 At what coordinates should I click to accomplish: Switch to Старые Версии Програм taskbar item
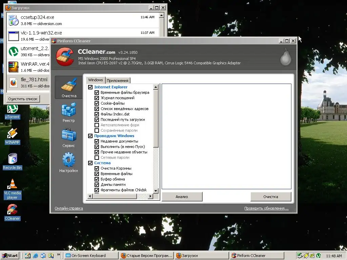coord(147,256)
